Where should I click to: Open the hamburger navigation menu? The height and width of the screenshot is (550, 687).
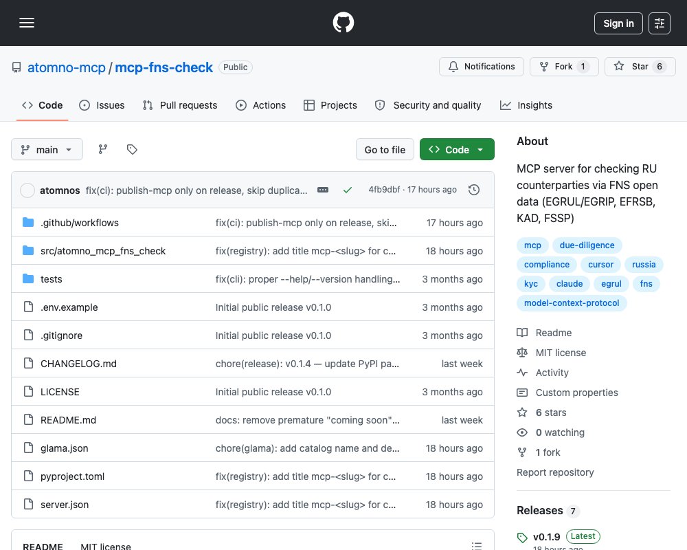(x=27, y=23)
